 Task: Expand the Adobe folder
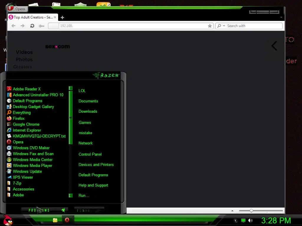click(x=15, y=195)
